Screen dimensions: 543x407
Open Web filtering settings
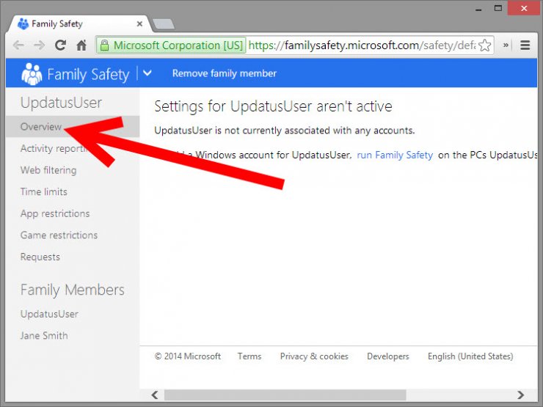[48, 170]
